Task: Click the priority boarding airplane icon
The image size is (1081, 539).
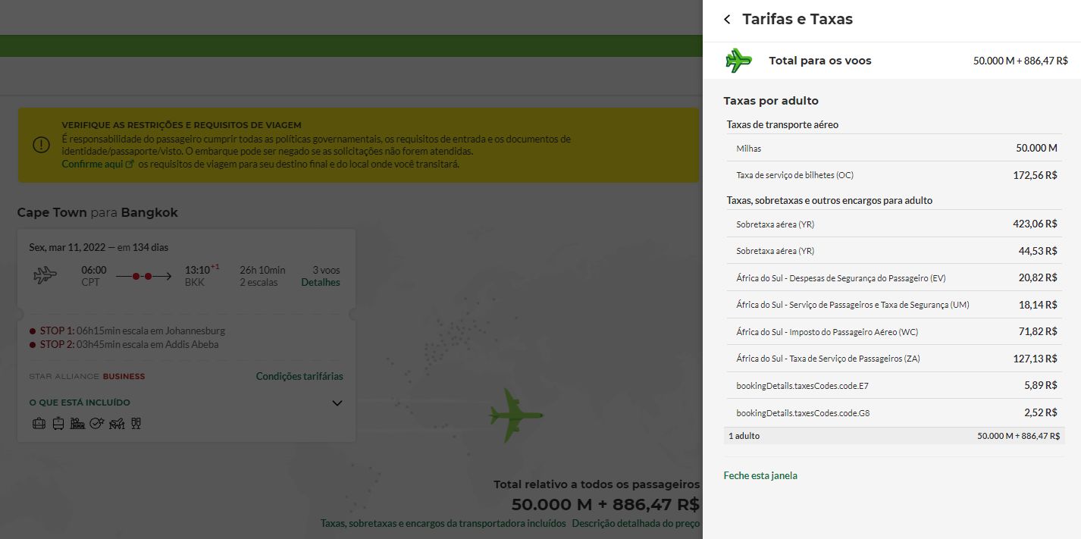Action: [117, 424]
